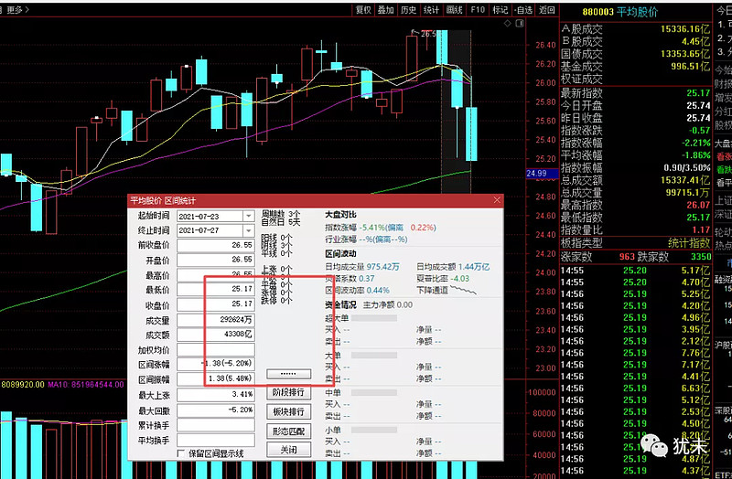Open the 终止时间 date dropdown

pyautogui.click(x=248, y=230)
